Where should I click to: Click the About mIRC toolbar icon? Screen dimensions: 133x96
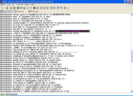(68, 8)
